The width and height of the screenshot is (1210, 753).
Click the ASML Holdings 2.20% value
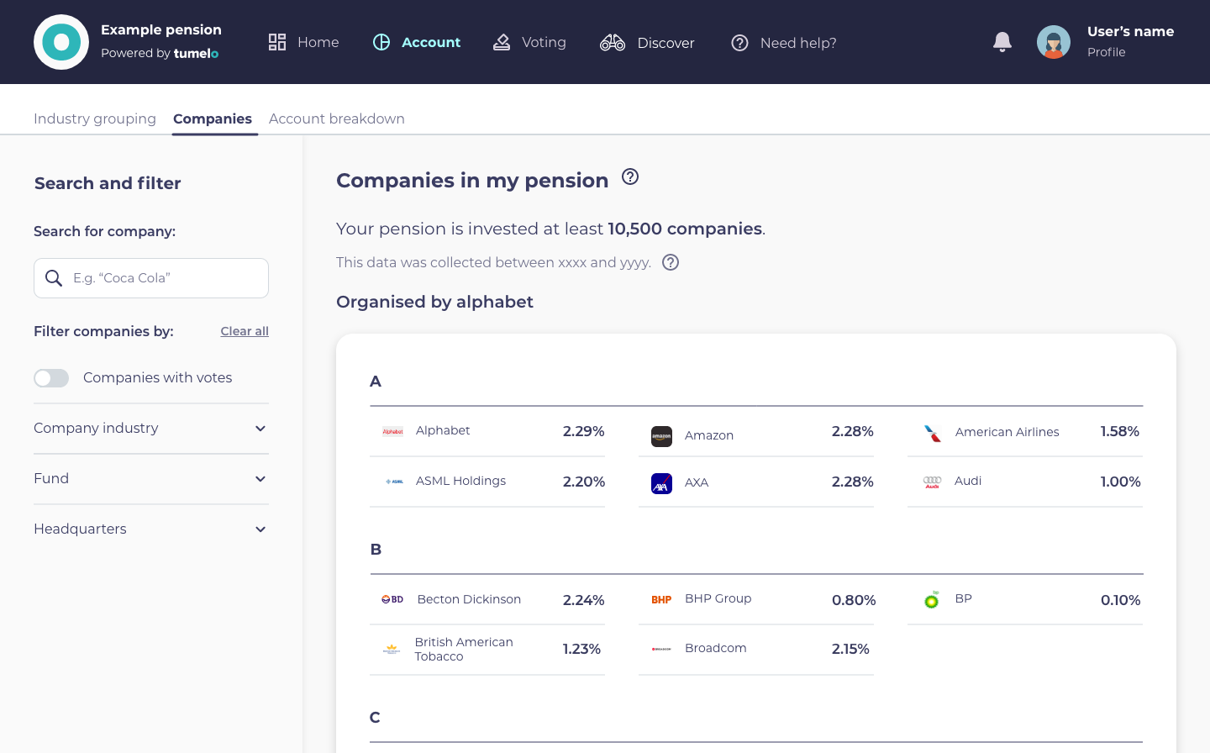click(584, 482)
